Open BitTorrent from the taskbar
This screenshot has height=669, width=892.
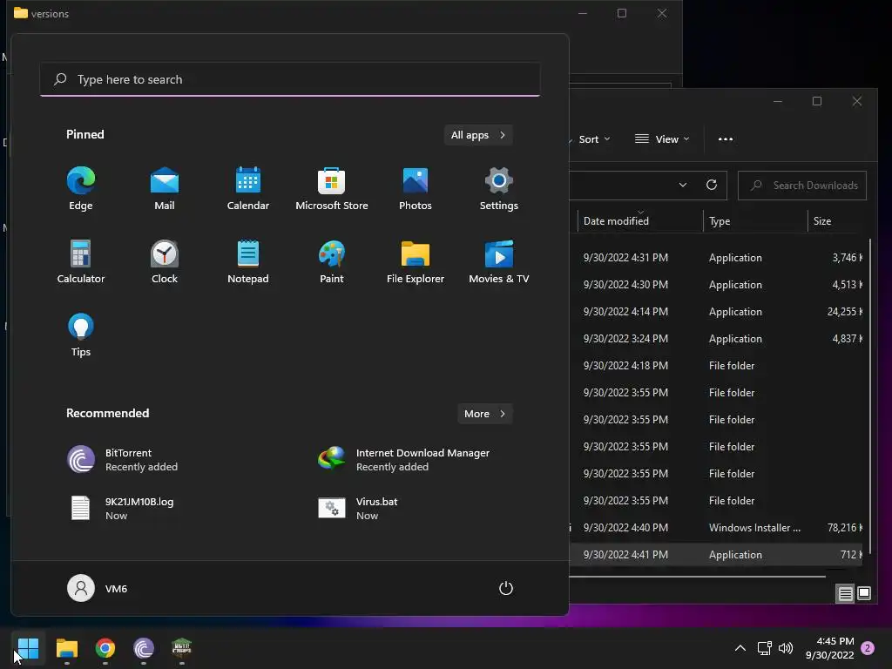[144, 648]
